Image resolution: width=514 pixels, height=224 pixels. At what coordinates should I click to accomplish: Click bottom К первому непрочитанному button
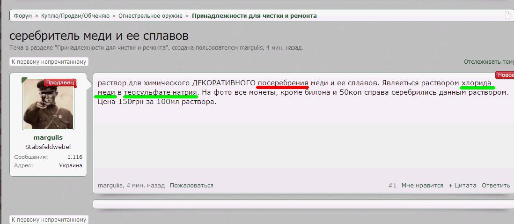click(49, 219)
